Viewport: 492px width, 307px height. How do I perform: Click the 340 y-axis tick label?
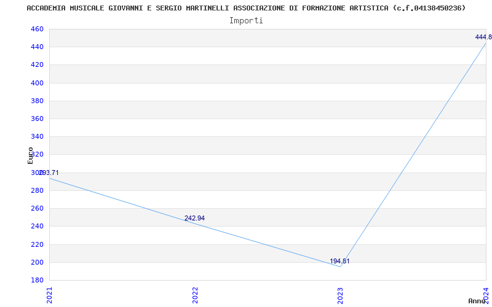[37, 136]
